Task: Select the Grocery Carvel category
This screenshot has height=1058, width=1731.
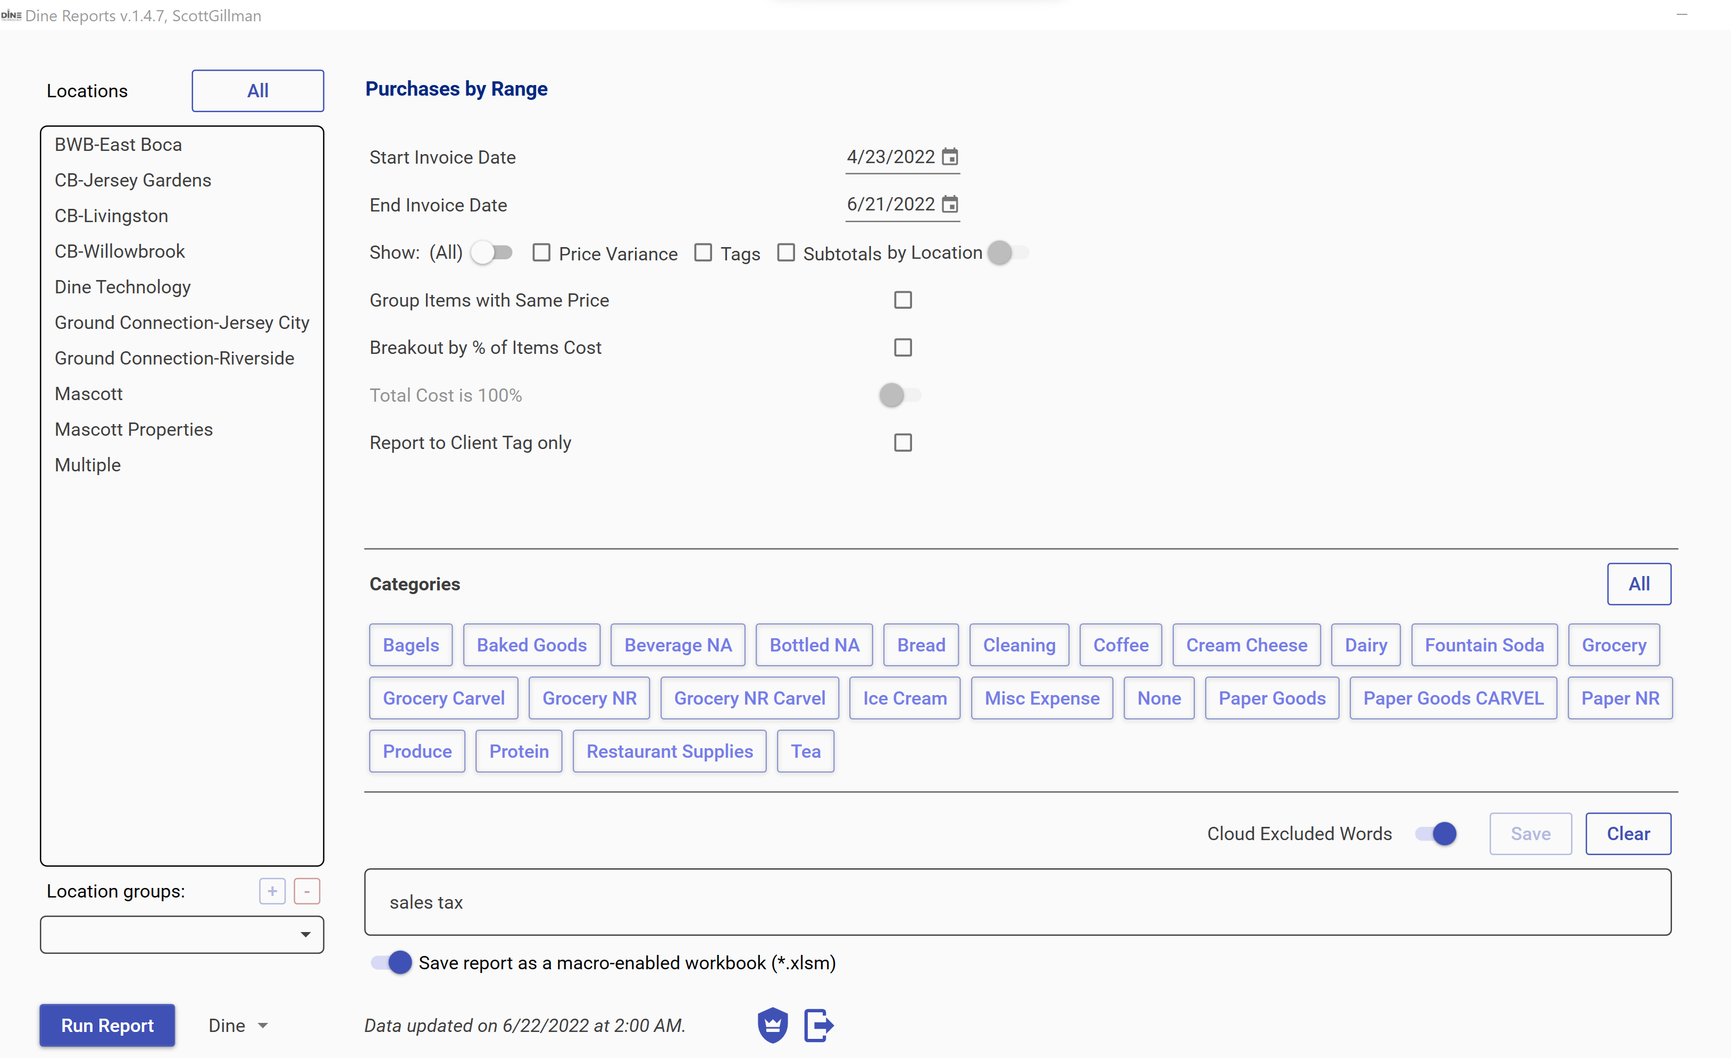Action: point(444,699)
